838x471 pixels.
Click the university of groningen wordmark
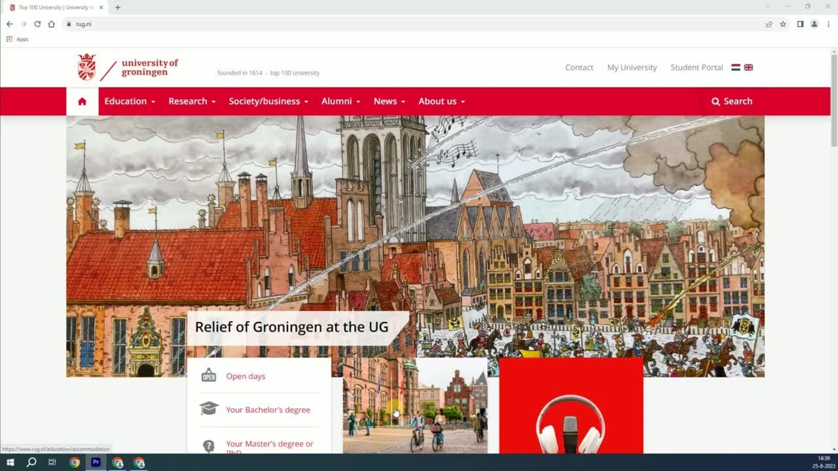pos(150,67)
